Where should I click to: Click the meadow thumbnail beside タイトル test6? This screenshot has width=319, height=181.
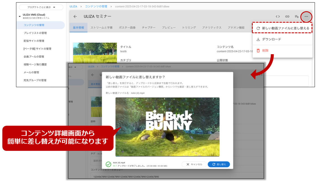(x=95, y=53)
